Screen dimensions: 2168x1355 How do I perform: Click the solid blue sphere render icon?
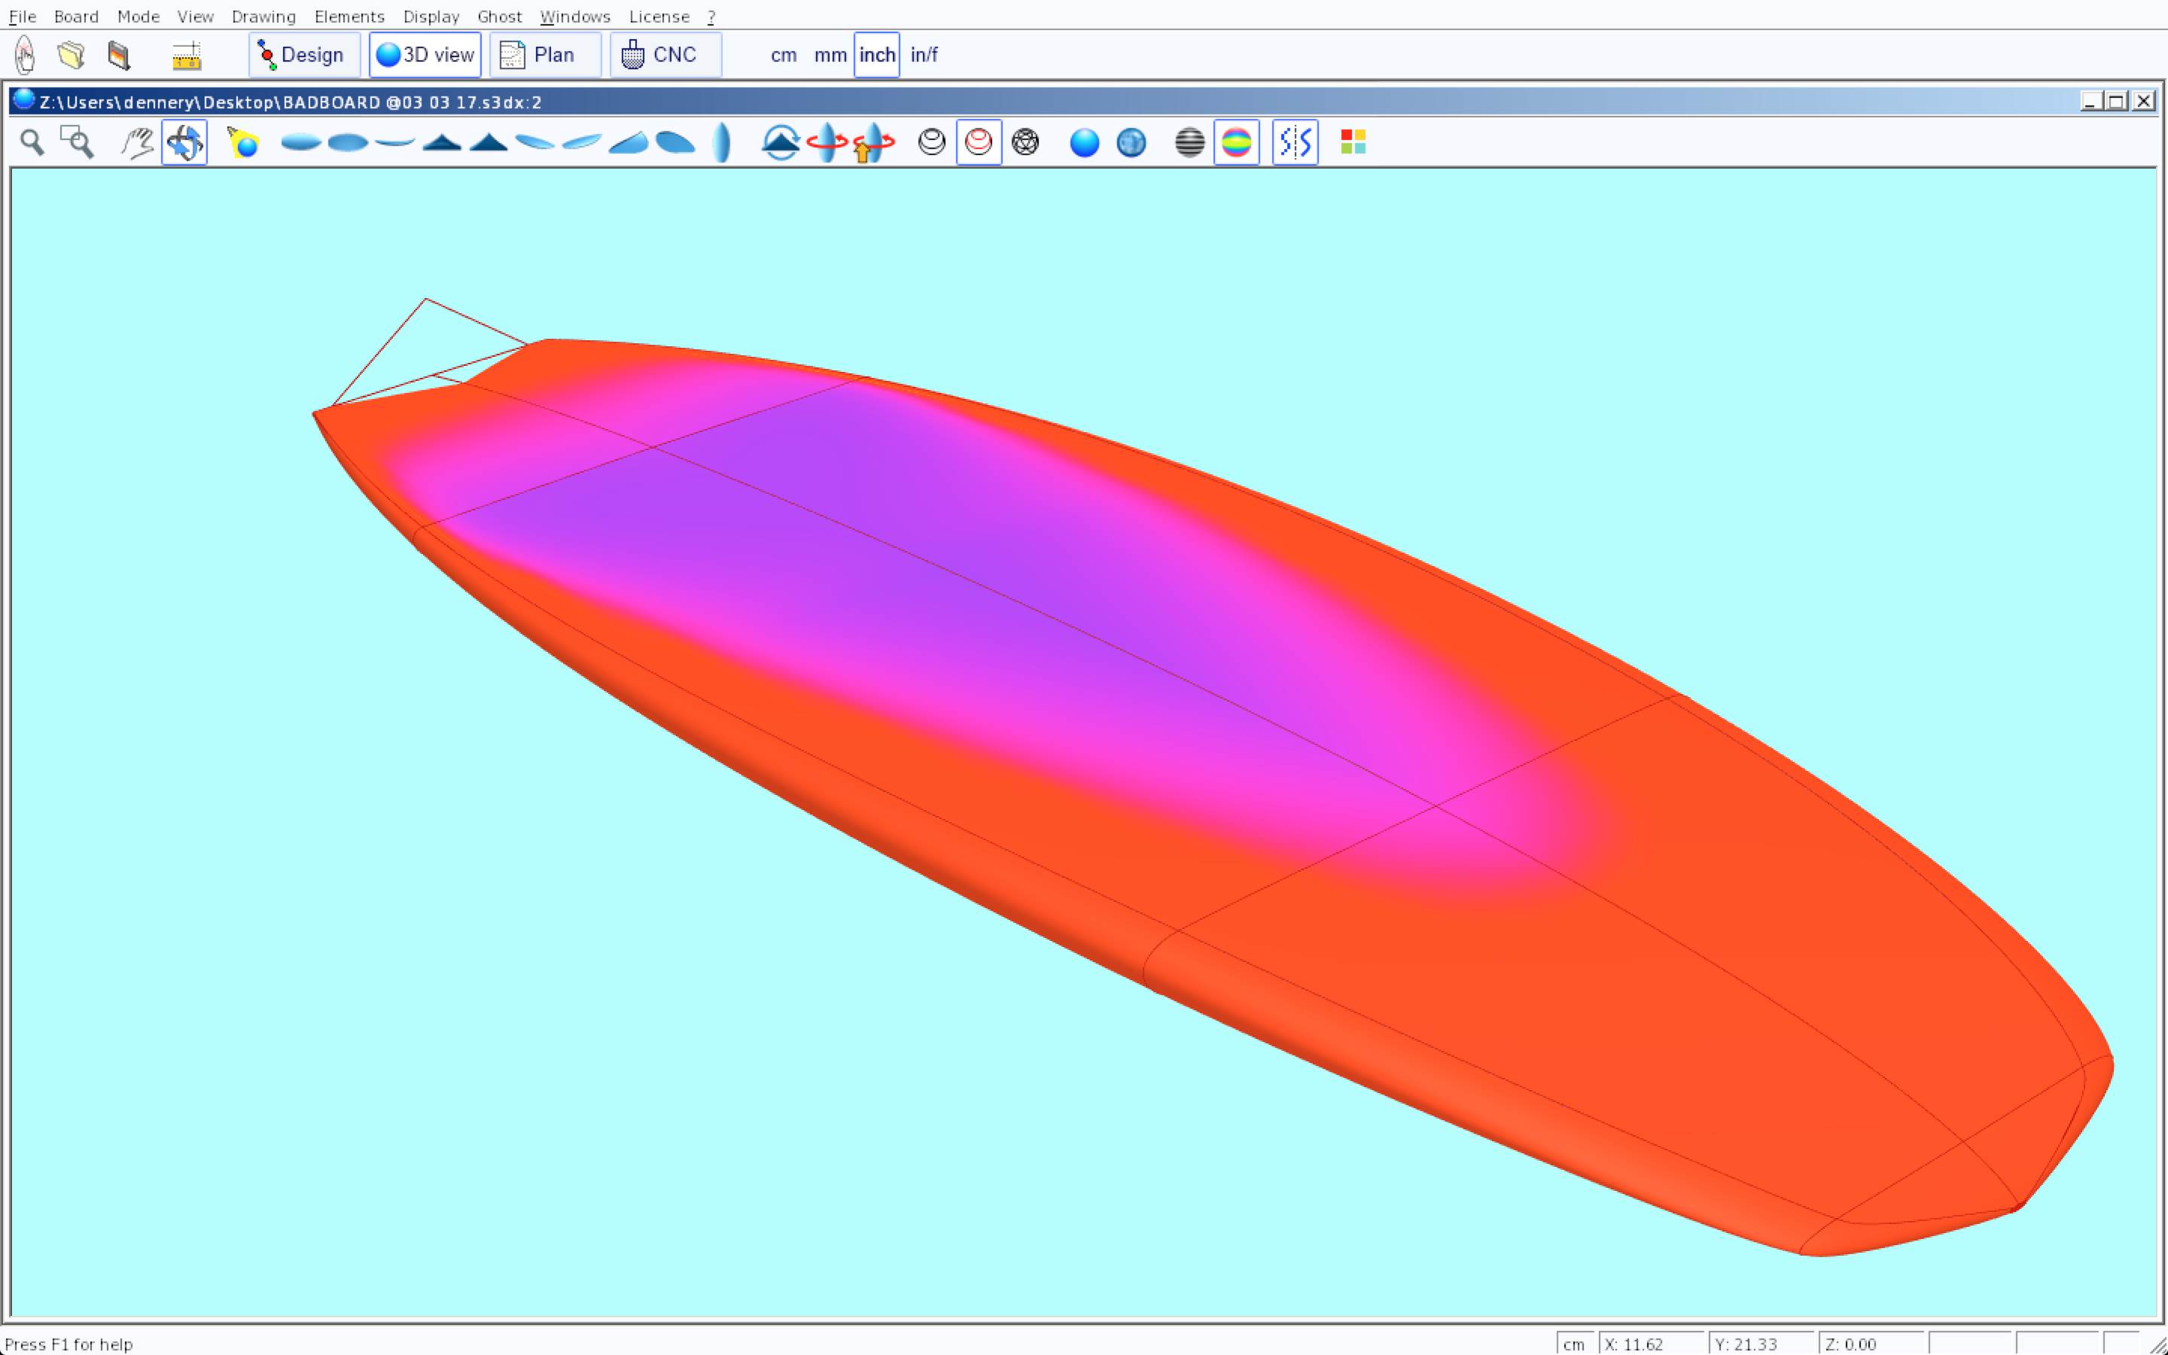(x=1084, y=142)
